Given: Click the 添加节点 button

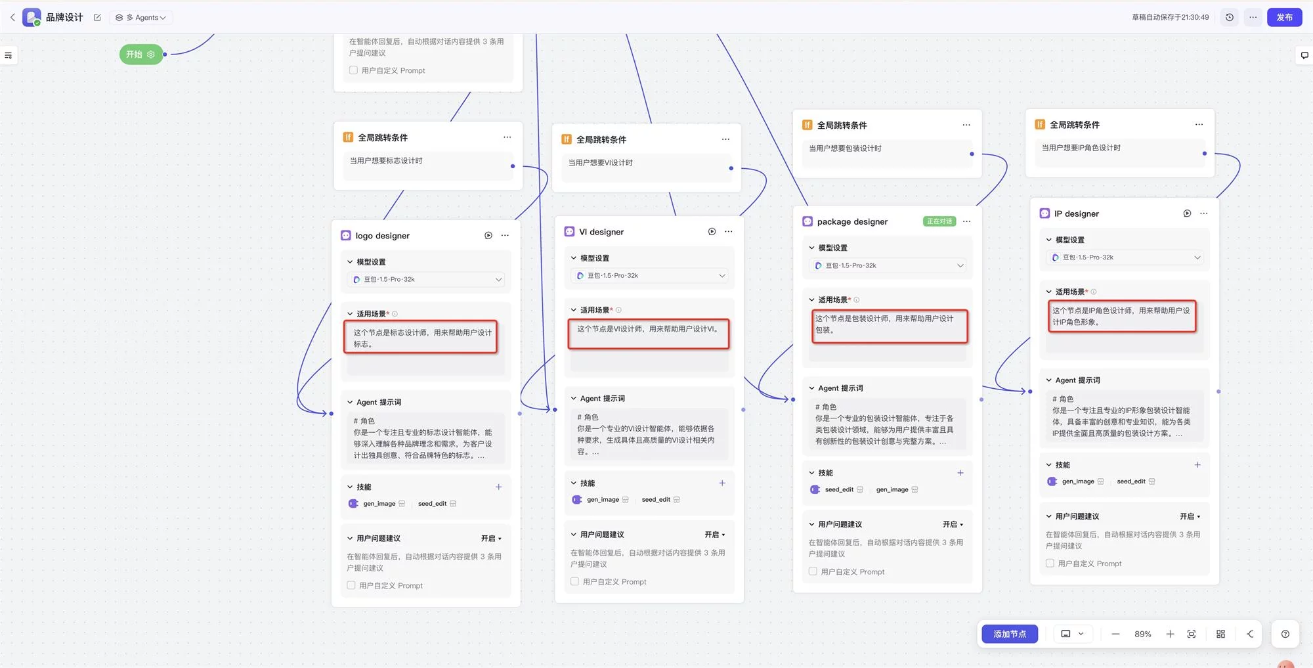Looking at the screenshot, I should pos(1009,634).
